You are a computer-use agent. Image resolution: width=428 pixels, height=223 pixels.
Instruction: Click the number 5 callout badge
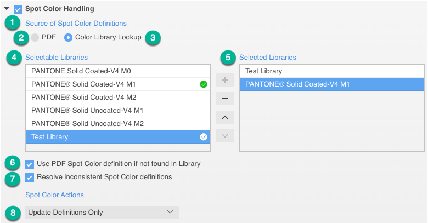228,57
